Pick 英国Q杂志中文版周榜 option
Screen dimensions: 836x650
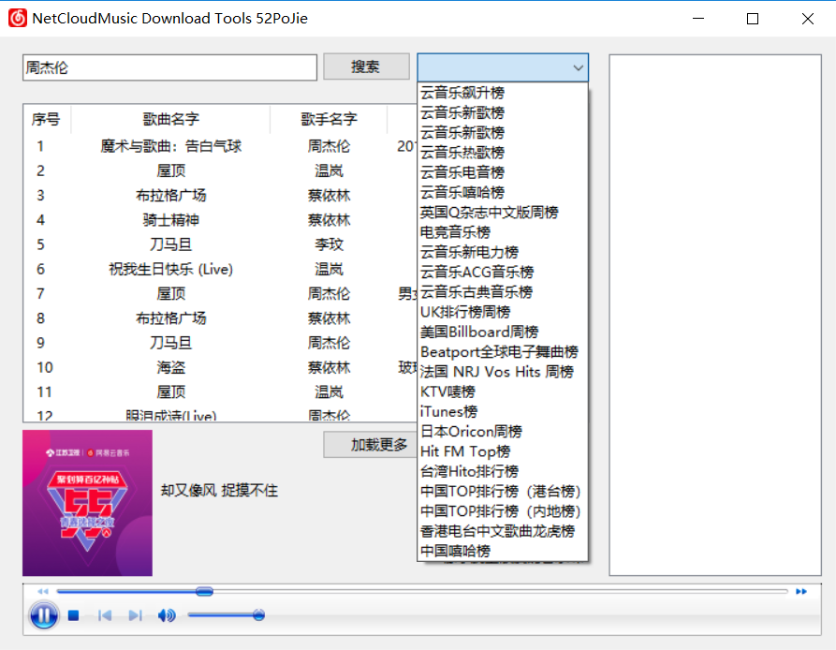click(x=502, y=213)
